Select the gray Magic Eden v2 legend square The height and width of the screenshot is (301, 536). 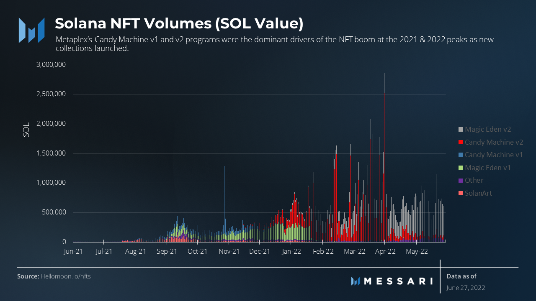click(x=461, y=129)
